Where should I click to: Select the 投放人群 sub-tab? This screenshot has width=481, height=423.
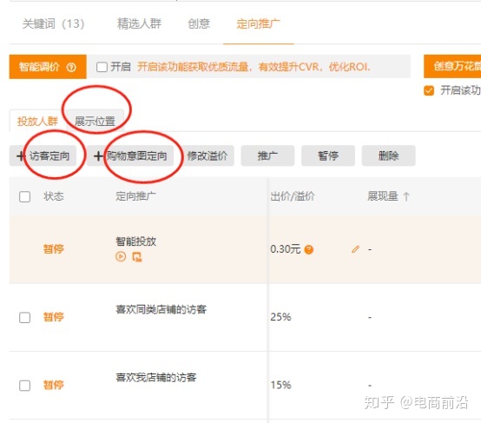click(37, 121)
